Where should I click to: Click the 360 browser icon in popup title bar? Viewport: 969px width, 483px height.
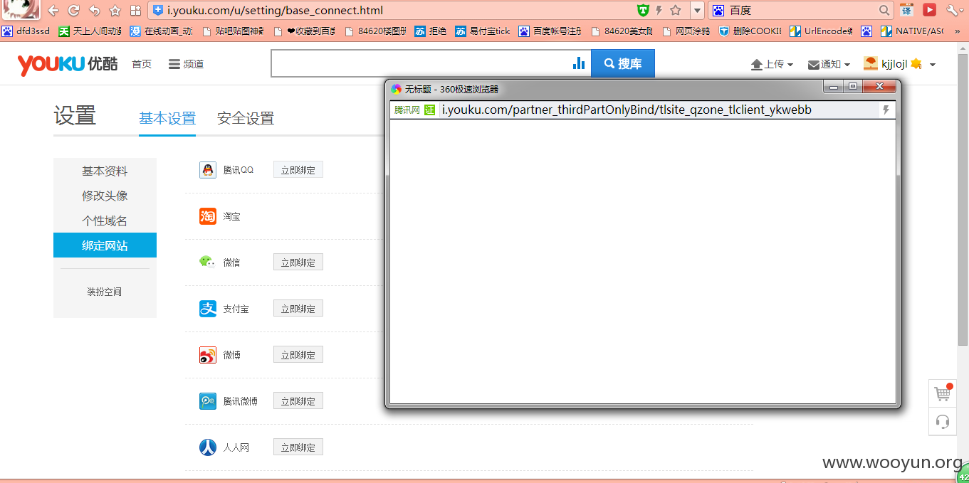(397, 89)
